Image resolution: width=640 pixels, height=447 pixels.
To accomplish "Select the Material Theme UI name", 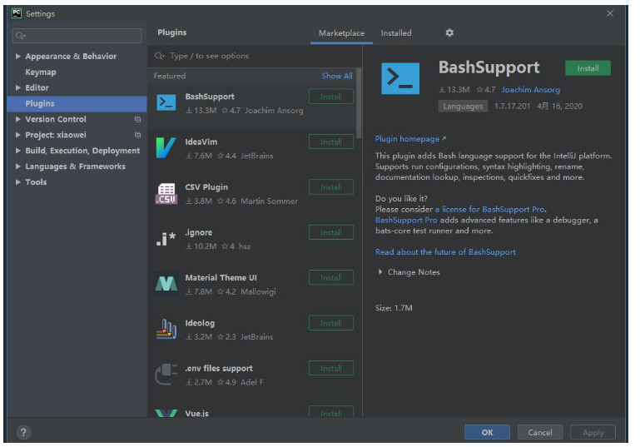I will 221,277.
